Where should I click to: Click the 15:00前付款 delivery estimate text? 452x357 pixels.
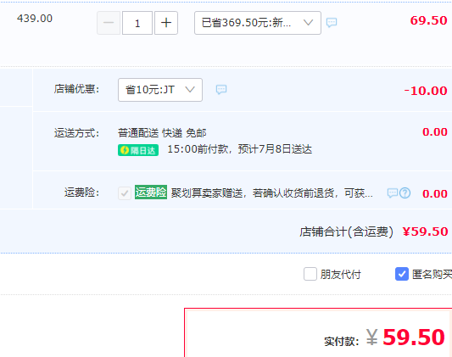240,149
